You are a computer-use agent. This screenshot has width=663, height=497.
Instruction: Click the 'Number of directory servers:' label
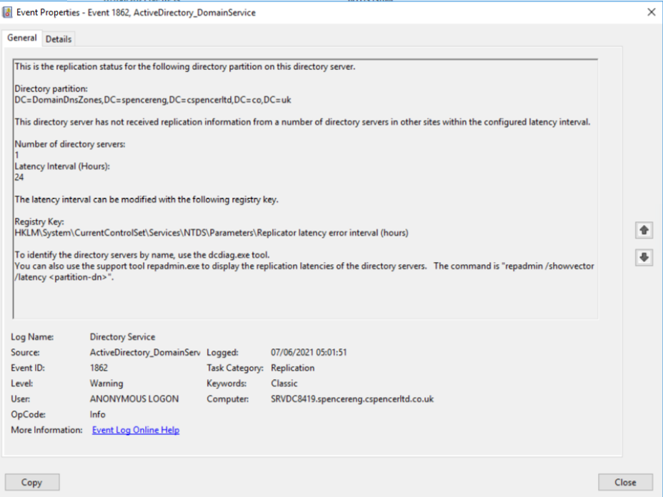pyautogui.click(x=70, y=144)
